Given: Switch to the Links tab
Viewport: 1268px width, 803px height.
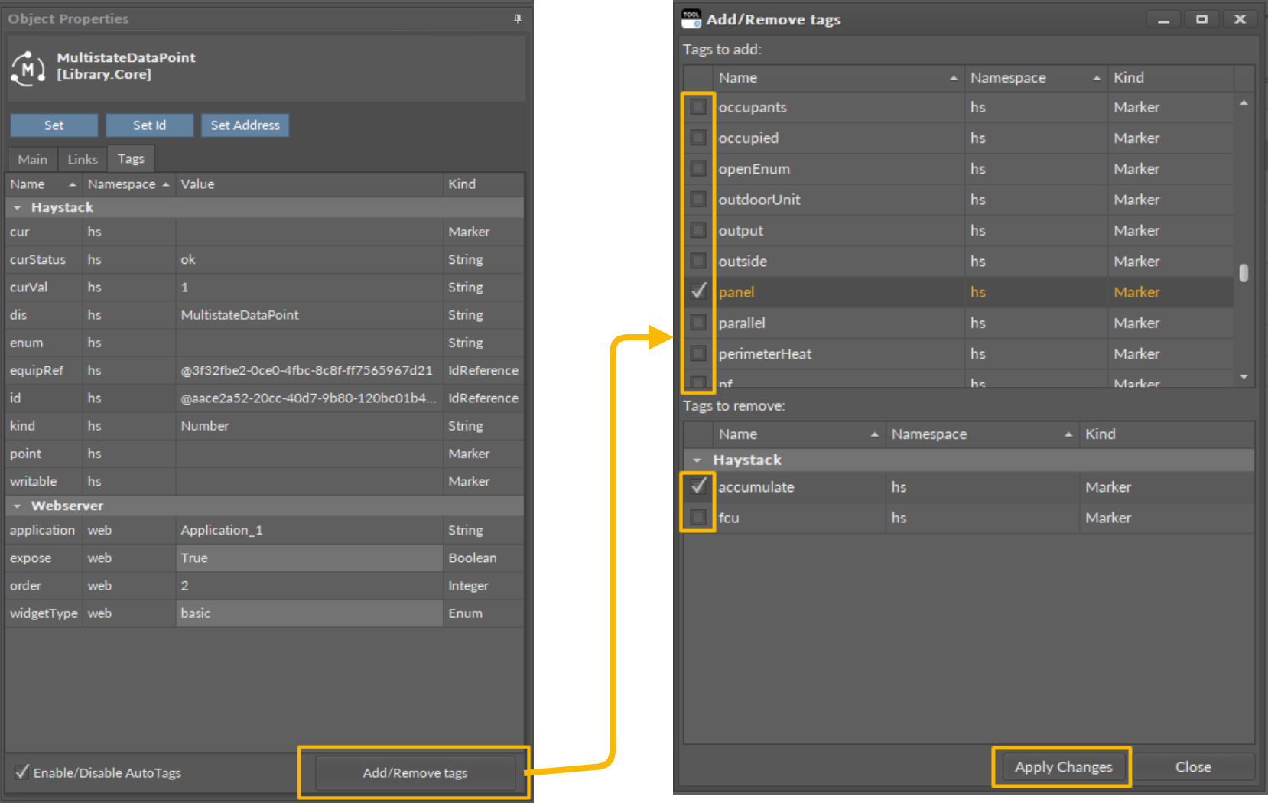Looking at the screenshot, I should coord(83,159).
